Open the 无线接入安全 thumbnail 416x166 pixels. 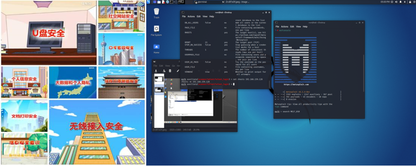(97, 132)
